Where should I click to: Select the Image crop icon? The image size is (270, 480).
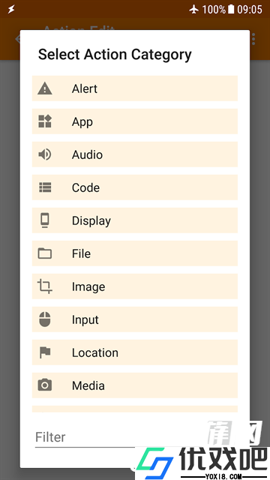(45, 286)
